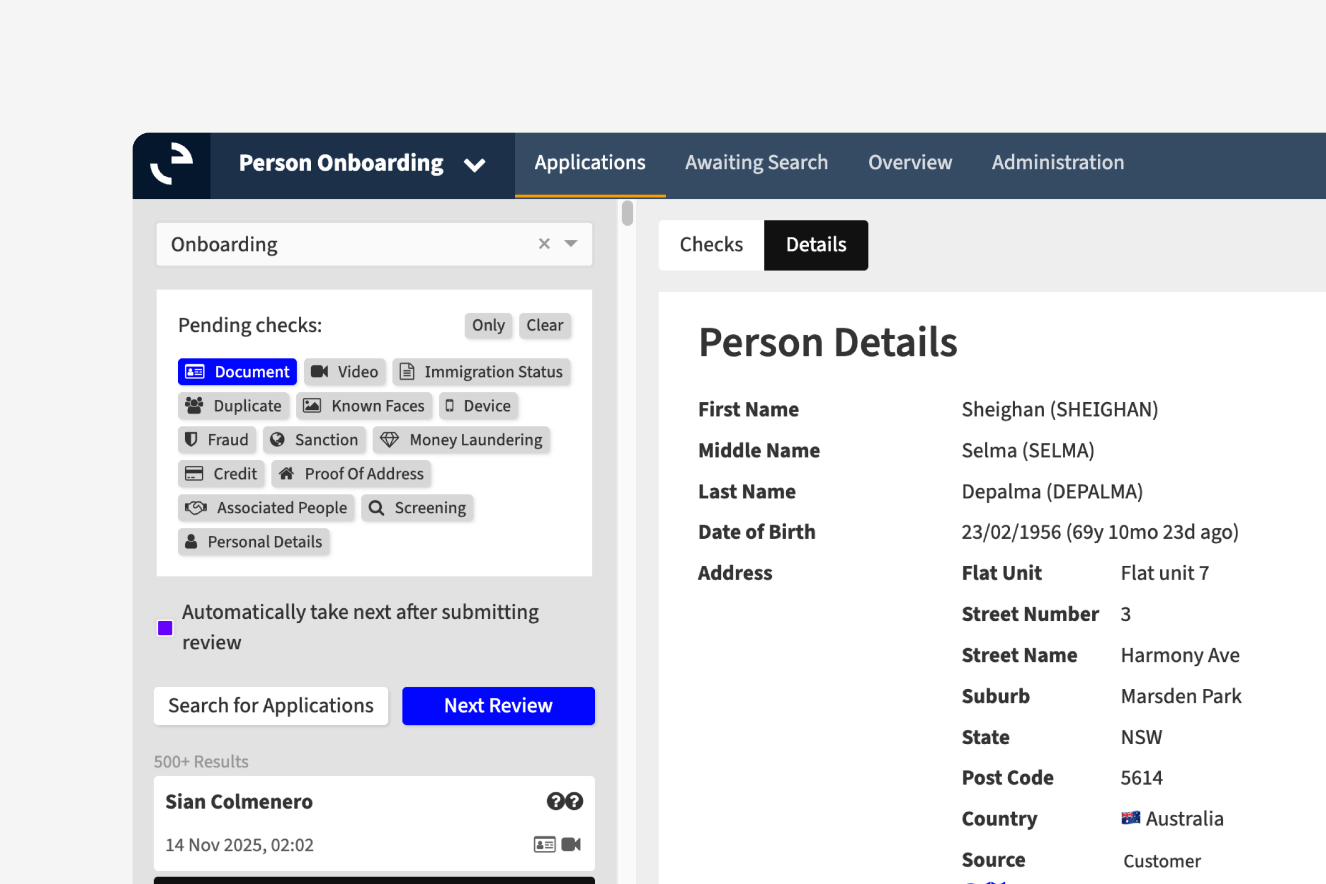Toggle the Sanction pending check filter
1326x884 pixels.
[x=314, y=440]
